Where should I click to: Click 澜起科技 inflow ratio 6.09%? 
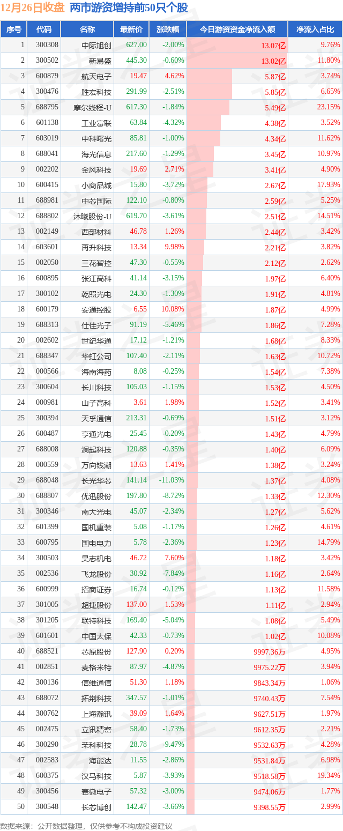[330, 449]
